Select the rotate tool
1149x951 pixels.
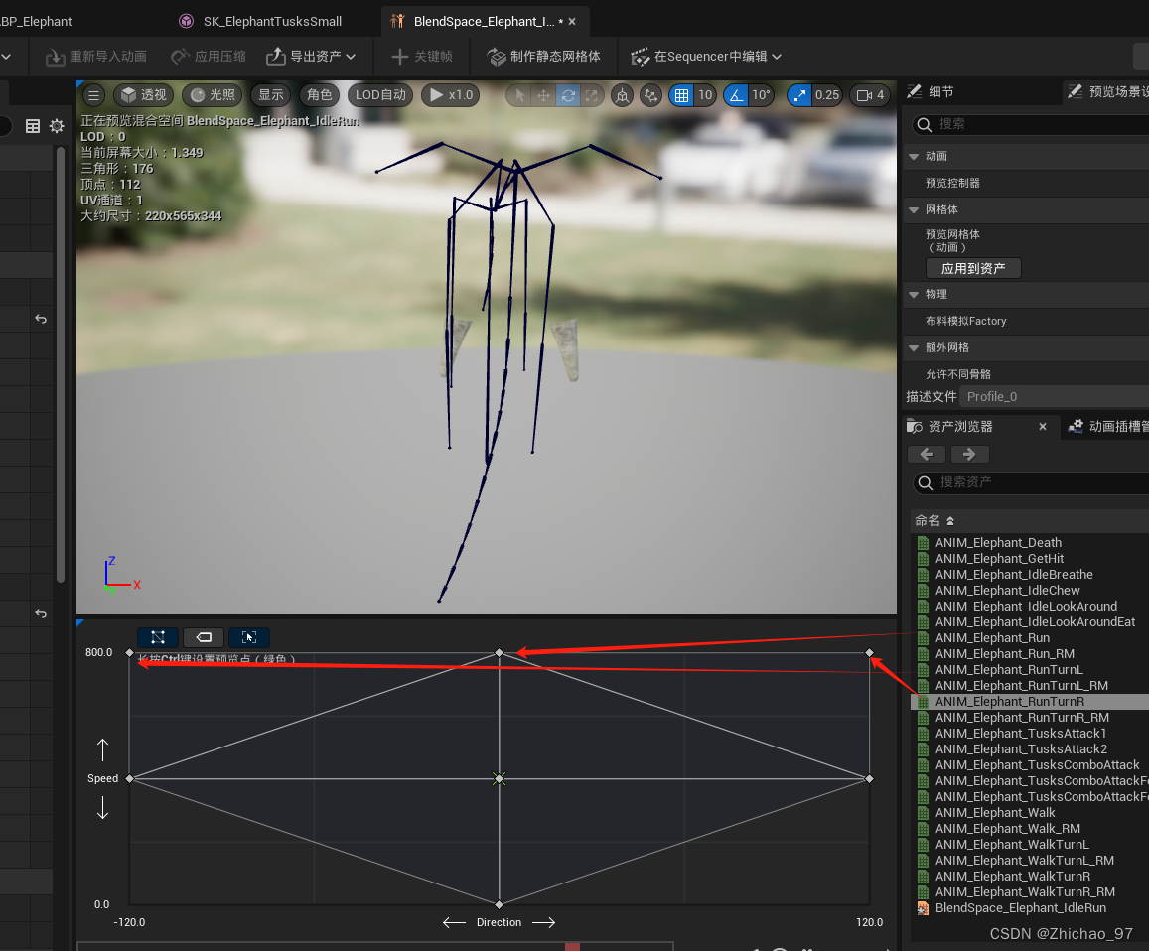(568, 95)
